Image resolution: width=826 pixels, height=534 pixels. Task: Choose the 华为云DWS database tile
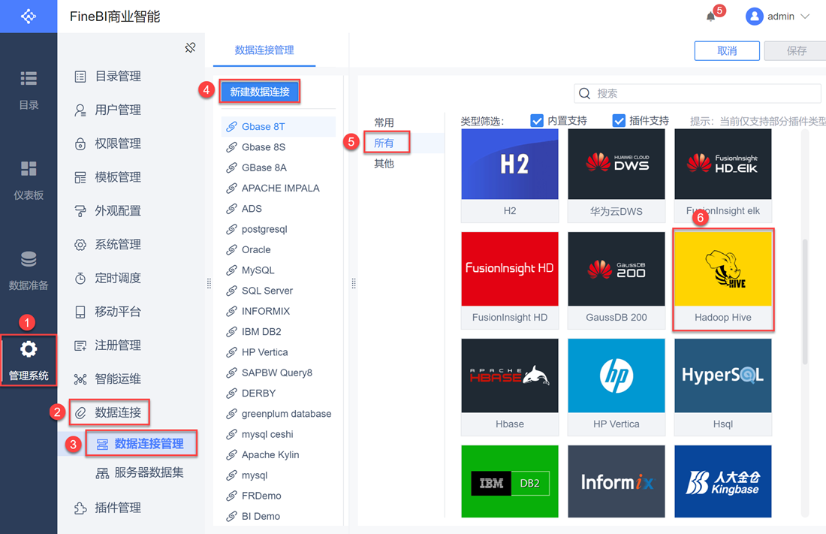pyautogui.click(x=616, y=176)
